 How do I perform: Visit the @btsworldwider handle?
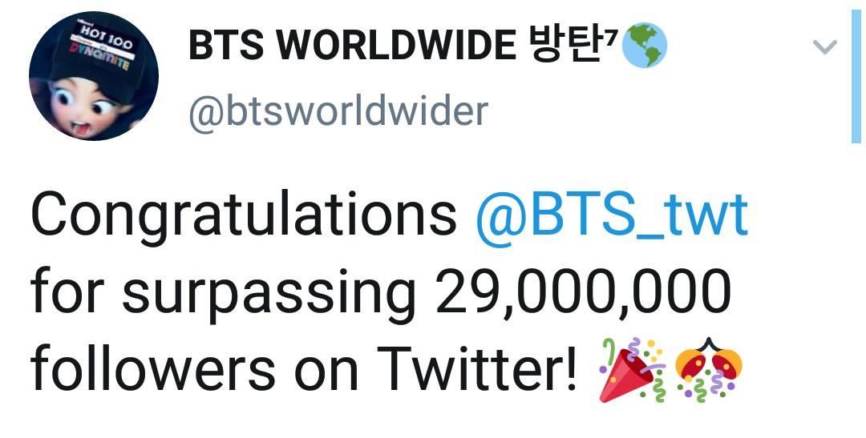pos(338,111)
